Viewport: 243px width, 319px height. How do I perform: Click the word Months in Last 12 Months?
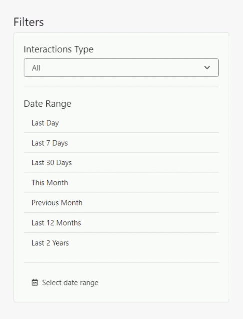tap(69, 223)
